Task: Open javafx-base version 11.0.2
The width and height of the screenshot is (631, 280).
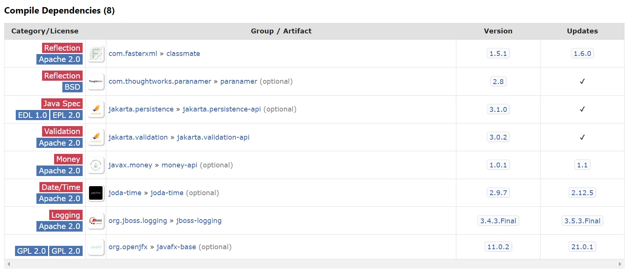Action: 498,247
